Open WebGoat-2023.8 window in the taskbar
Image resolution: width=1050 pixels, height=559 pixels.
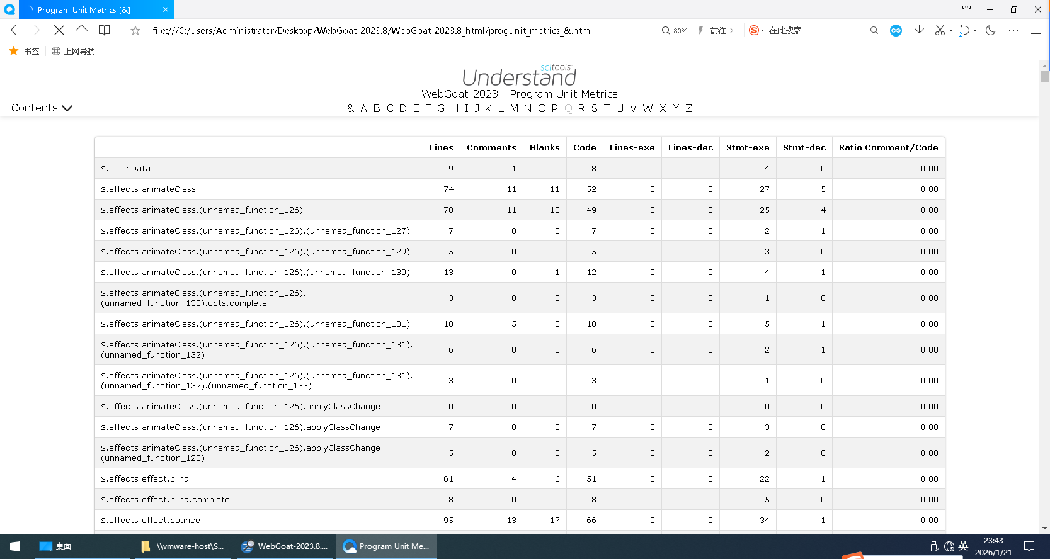tap(285, 546)
